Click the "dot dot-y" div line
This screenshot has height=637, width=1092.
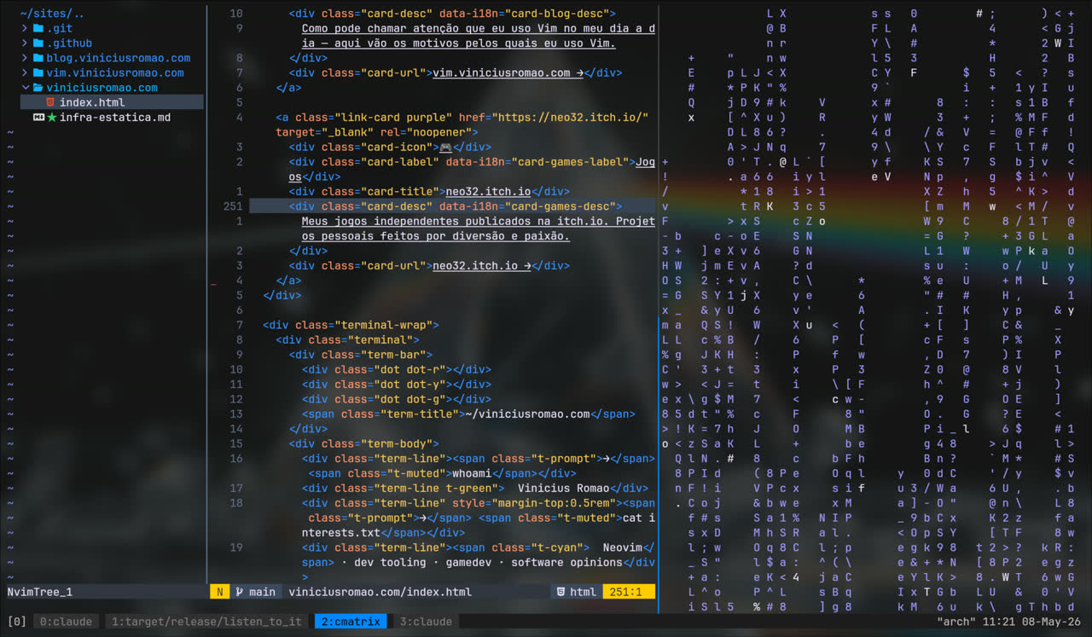point(397,385)
